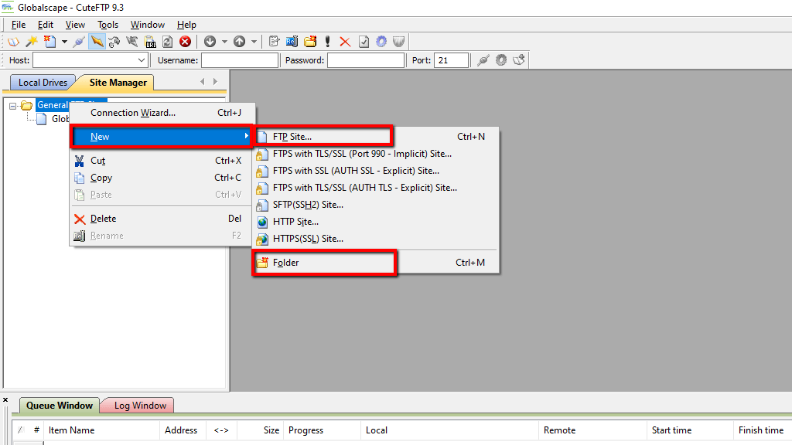Click the Refresh toolbar icon
Image resolution: width=792 pixels, height=445 pixels.
tap(168, 42)
